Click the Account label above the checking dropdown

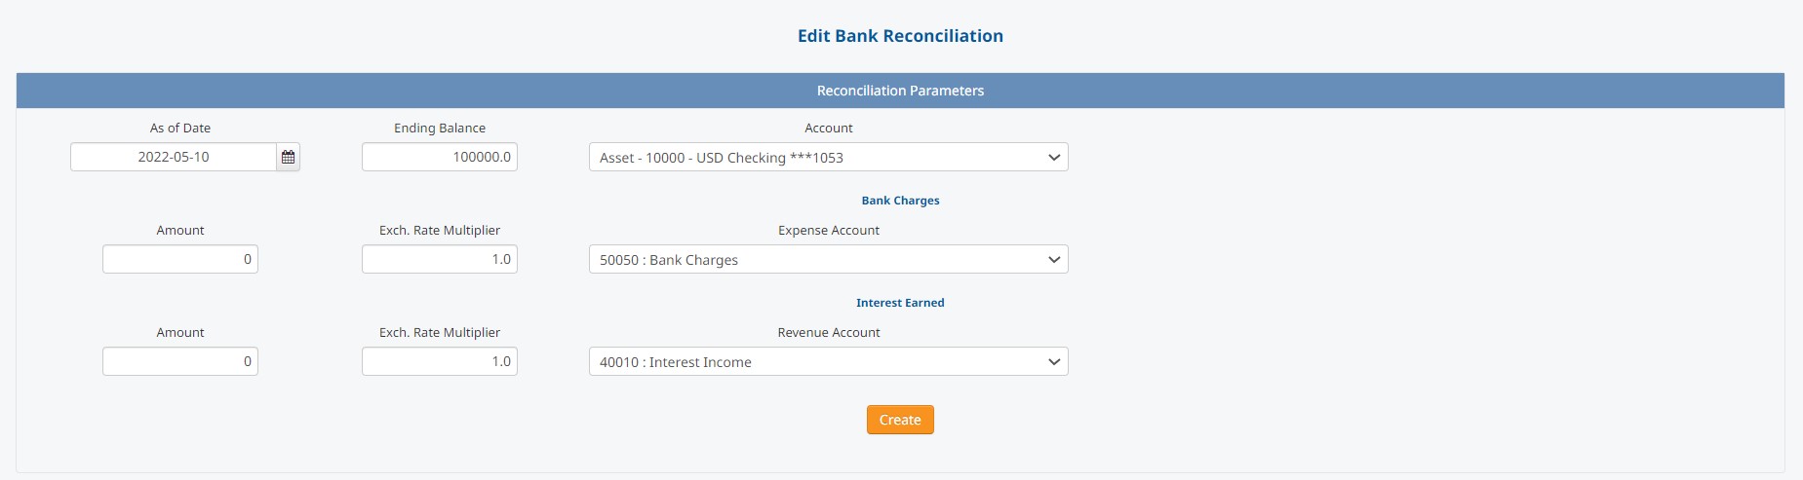click(x=829, y=128)
